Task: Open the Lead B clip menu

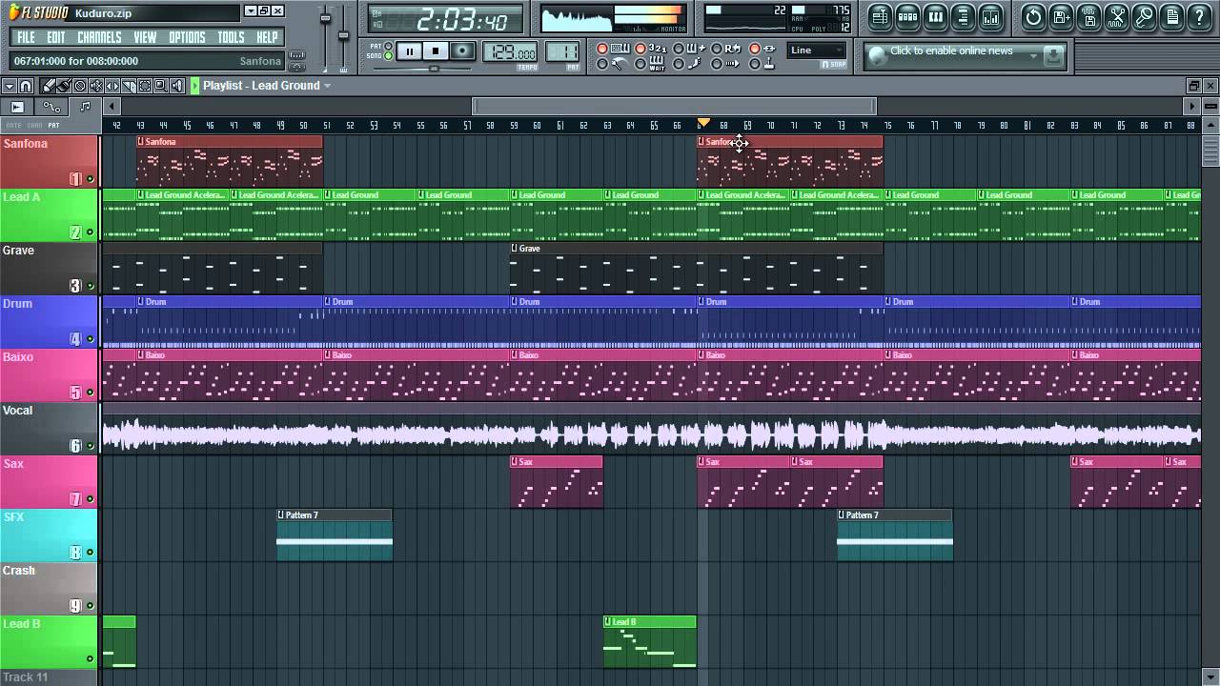Action: point(607,621)
